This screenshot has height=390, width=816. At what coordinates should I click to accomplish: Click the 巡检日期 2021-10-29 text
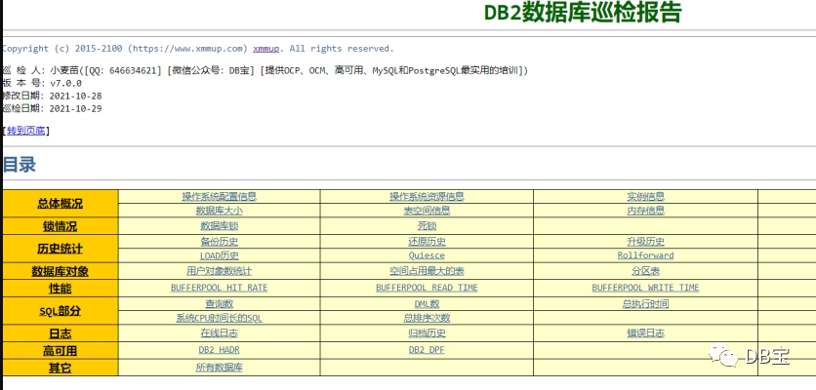pos(52,108)
